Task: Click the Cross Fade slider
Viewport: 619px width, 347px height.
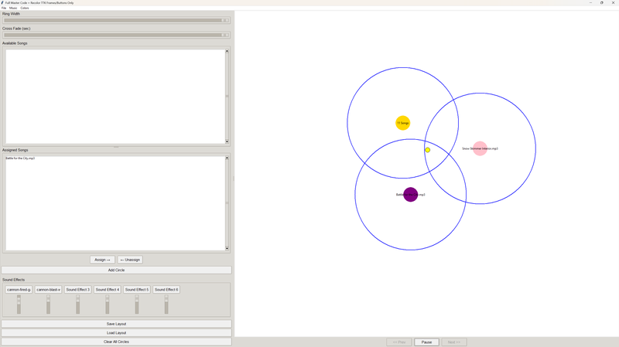Action: [116, 35]
